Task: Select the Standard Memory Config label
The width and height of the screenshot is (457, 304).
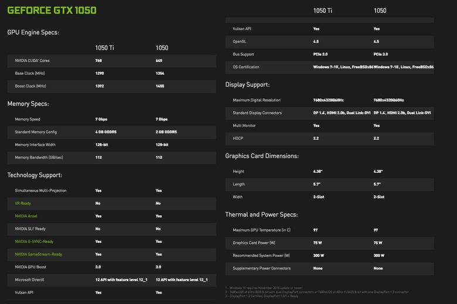Action: pos(36,132)
